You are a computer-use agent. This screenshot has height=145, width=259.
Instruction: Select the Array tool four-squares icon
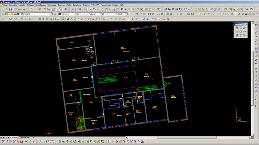pyautogui.click(x=167, y=14)
